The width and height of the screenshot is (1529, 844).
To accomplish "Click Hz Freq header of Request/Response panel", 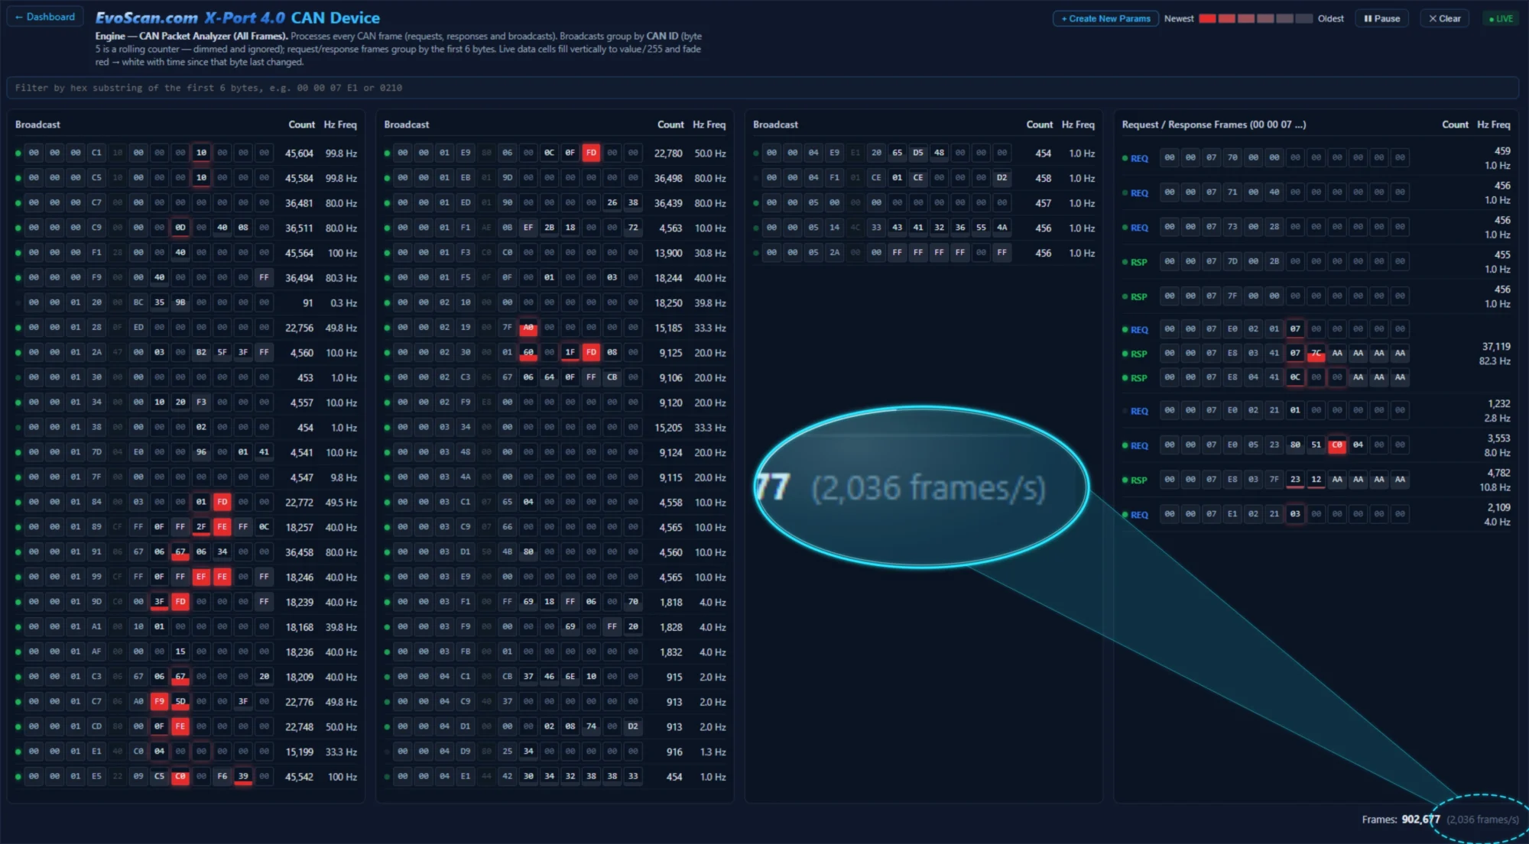I will (x=1493, y=124).
